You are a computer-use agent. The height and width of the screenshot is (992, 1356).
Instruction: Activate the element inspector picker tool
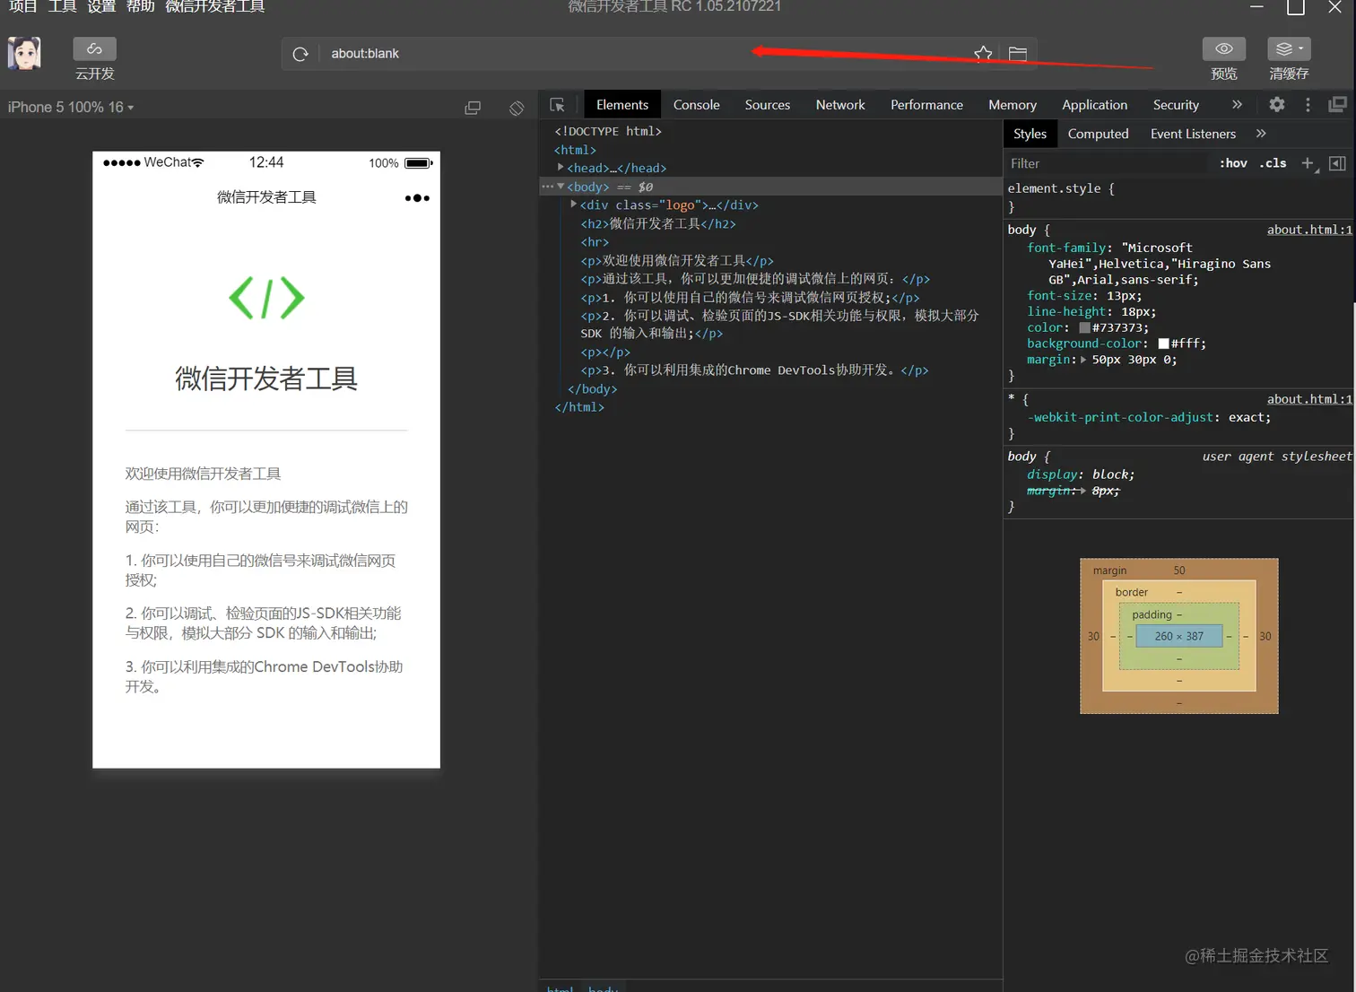pos(557,105)
